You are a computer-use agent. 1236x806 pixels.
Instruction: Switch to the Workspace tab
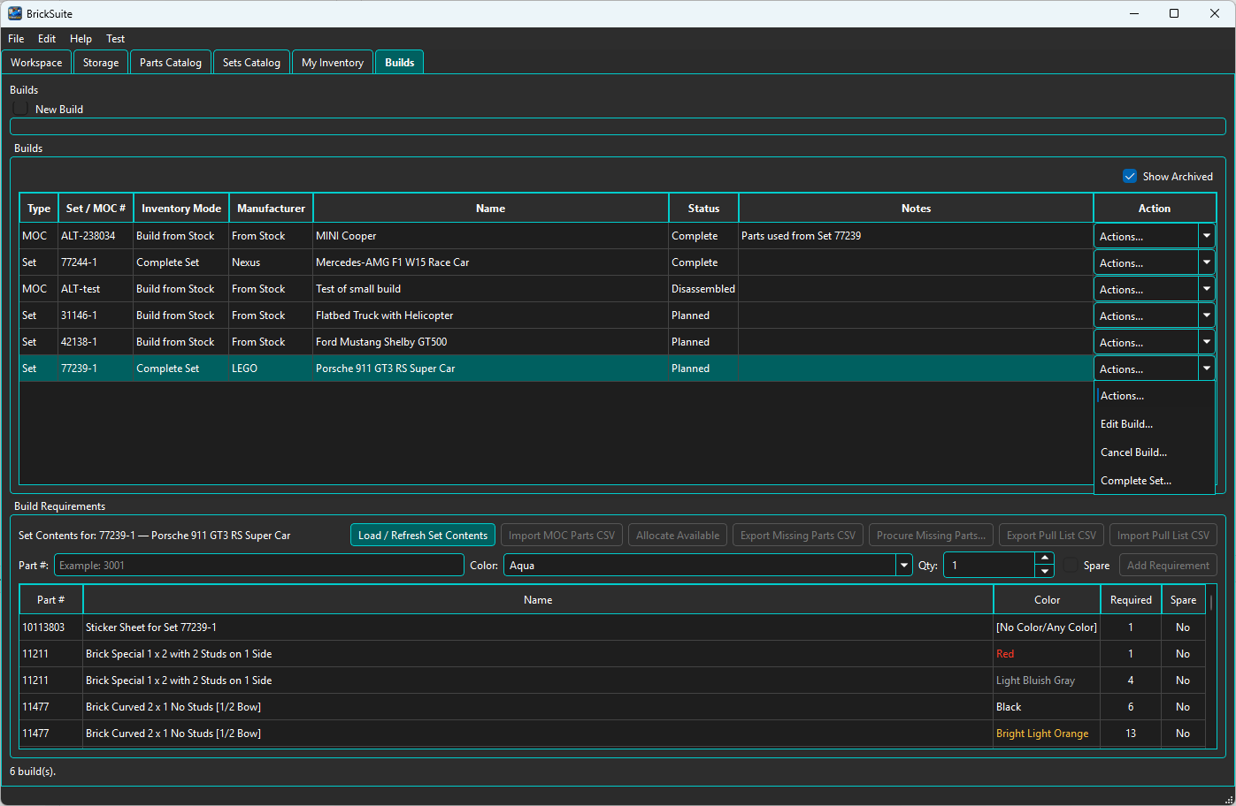coord(36,63)
